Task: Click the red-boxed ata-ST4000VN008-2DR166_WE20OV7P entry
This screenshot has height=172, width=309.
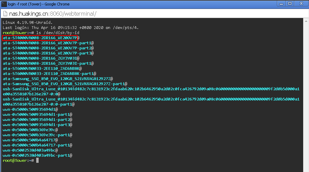Action: point(40,38)
